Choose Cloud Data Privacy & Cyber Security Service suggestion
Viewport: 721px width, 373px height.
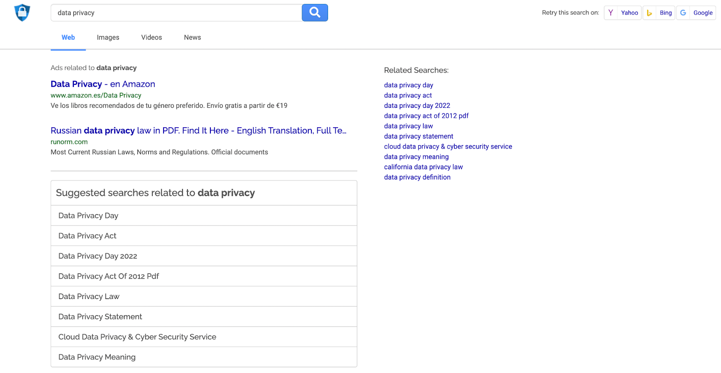137,337
